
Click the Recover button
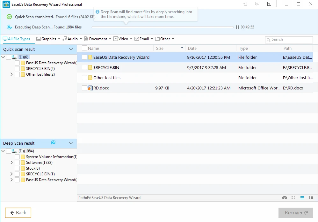296,213
